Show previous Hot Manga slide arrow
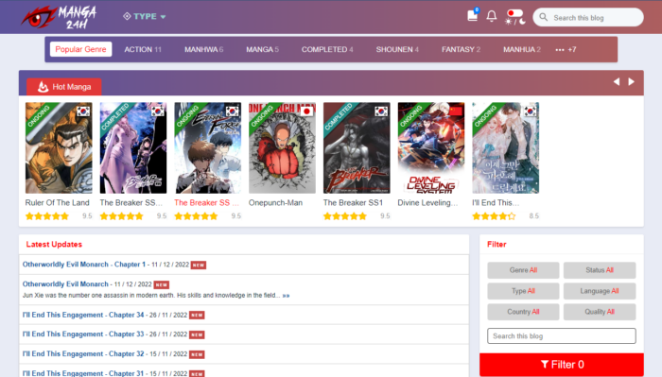Viewport: 662px width, 377px height. pyautogui.click(x=617, y=81)
